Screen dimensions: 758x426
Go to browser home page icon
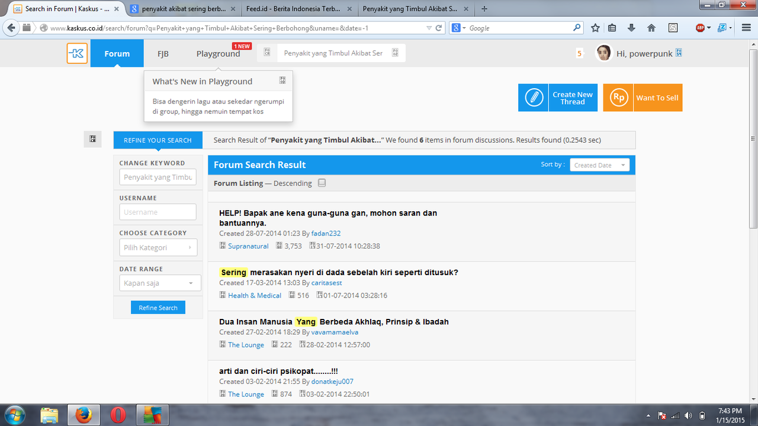click(x=651, y=28)
